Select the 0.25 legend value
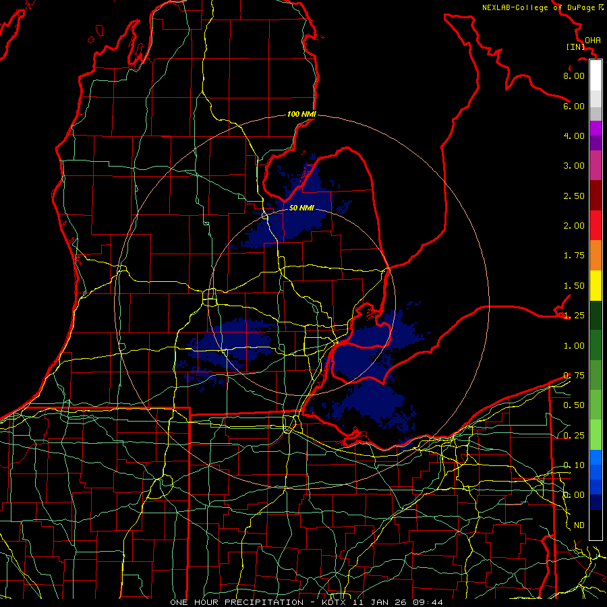 pos(574,436)
